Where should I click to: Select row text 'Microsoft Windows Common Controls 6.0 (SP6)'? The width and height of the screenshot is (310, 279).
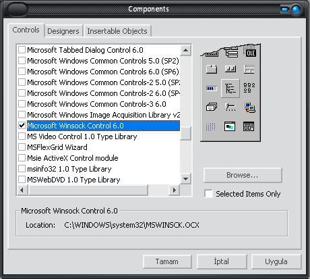pyautogui.click(x=103, y=72)
